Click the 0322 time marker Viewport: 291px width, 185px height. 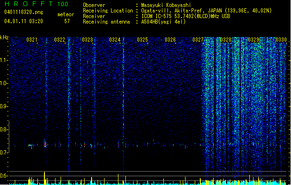tap(60, 40)
